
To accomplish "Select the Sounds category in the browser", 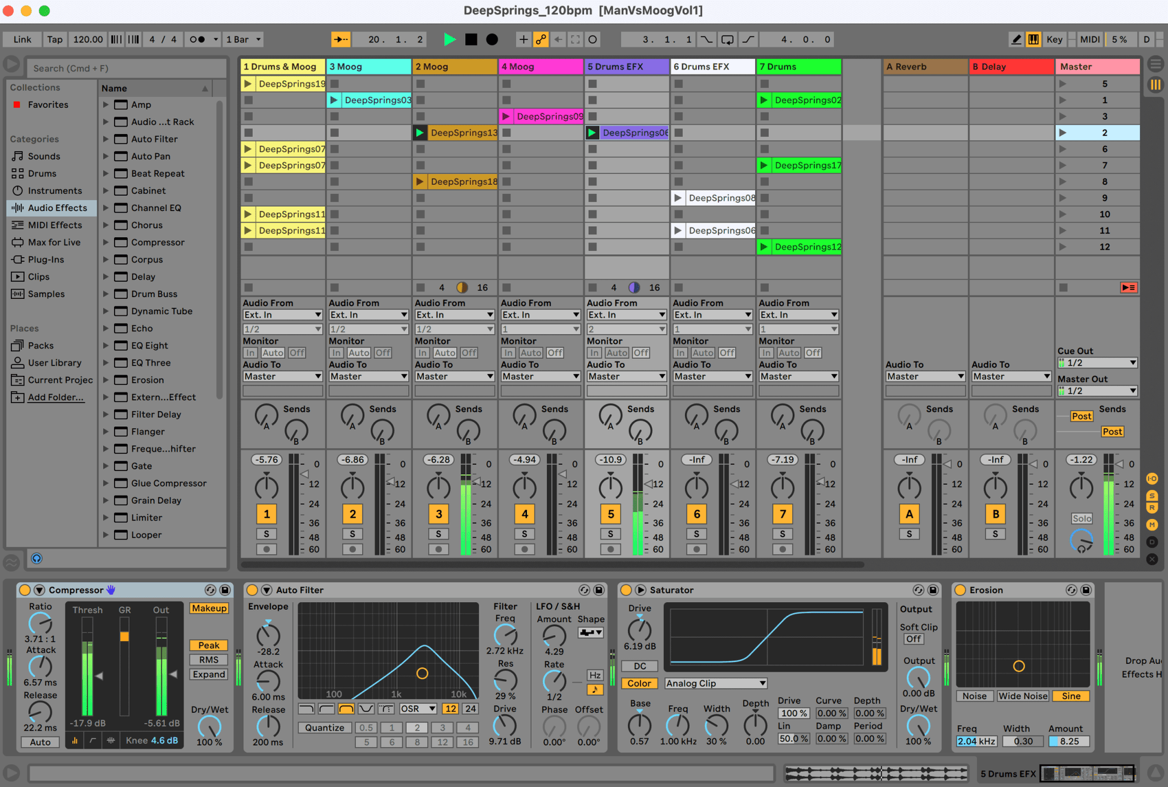I will 43,156.
